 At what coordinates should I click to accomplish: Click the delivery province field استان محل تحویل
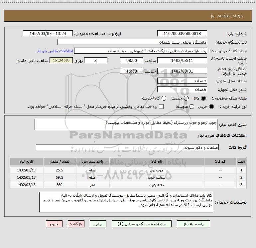[182, 81]
